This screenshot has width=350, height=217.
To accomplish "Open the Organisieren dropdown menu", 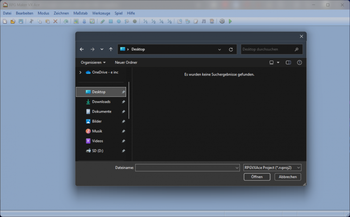I will coord(93,62).
